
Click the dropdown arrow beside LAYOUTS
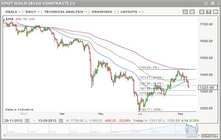pos(140,12)
